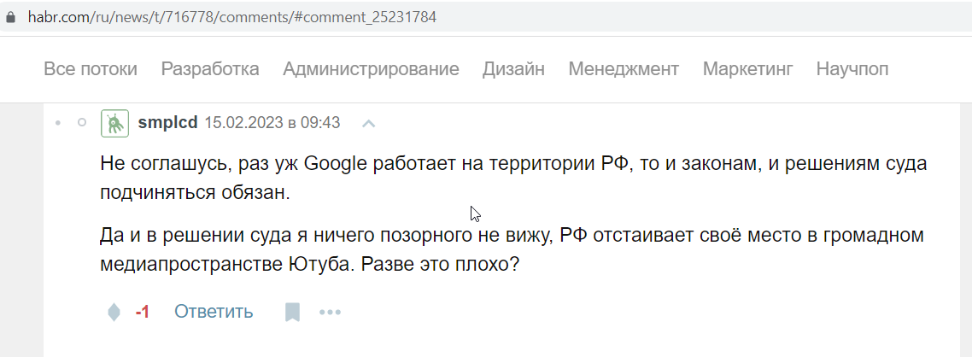Open the smplcd user profile link
The image size is (972, 357).
(x=167, y=123)
